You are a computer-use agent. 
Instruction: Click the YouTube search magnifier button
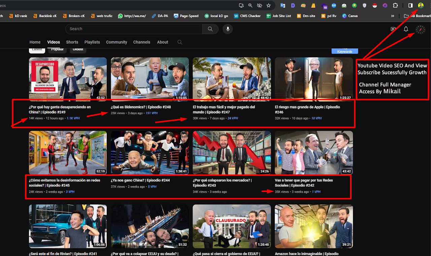click(210, 29)
